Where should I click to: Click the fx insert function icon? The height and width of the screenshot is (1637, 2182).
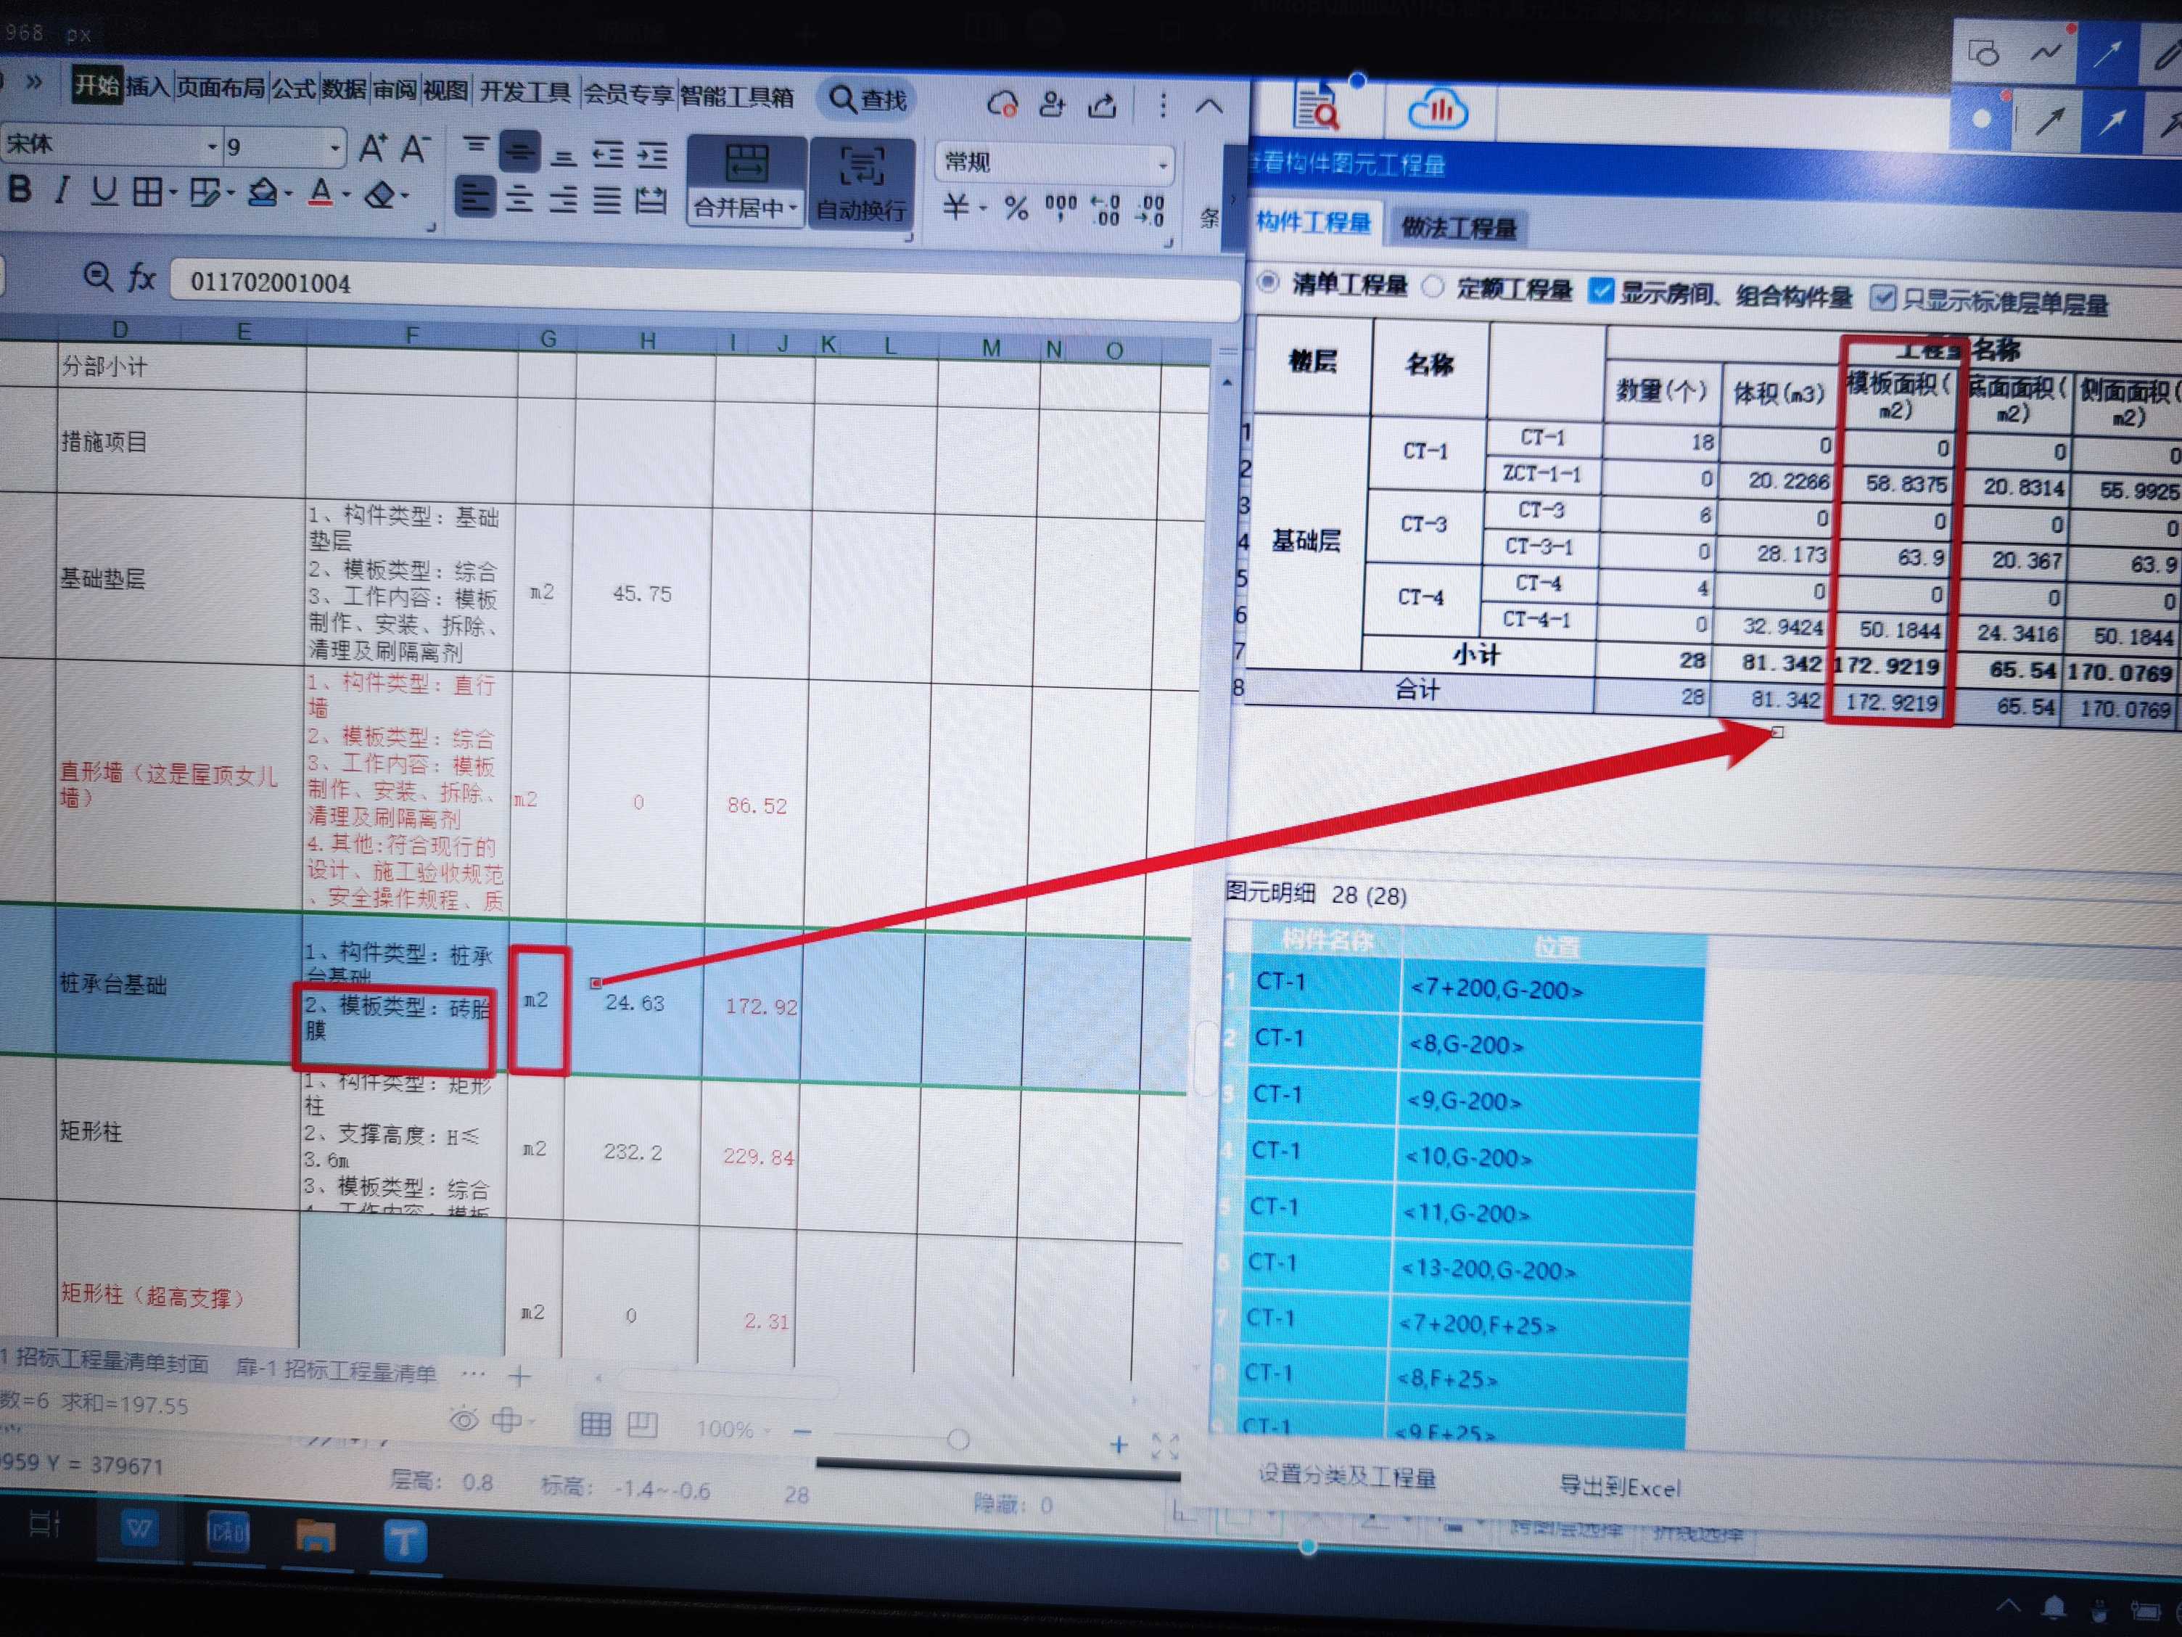tap(142, 277)
